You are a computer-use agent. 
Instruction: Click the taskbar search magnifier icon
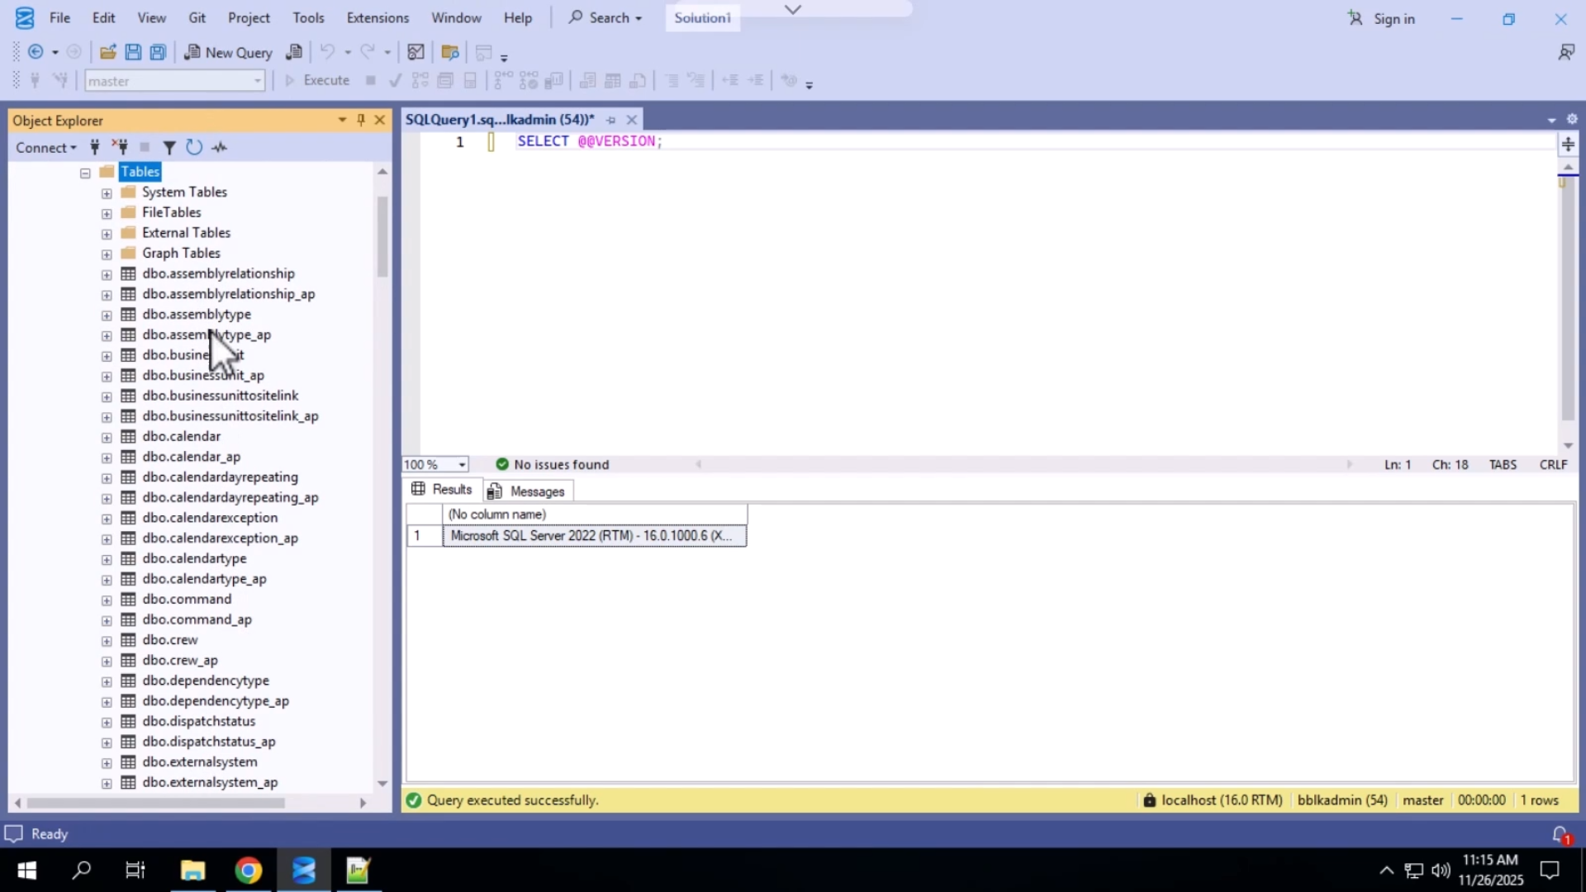click(82, 870)
